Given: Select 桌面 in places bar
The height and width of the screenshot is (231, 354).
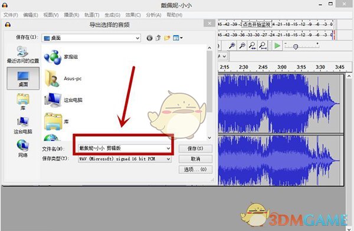Looking at the screenshot, I should 23,78.
